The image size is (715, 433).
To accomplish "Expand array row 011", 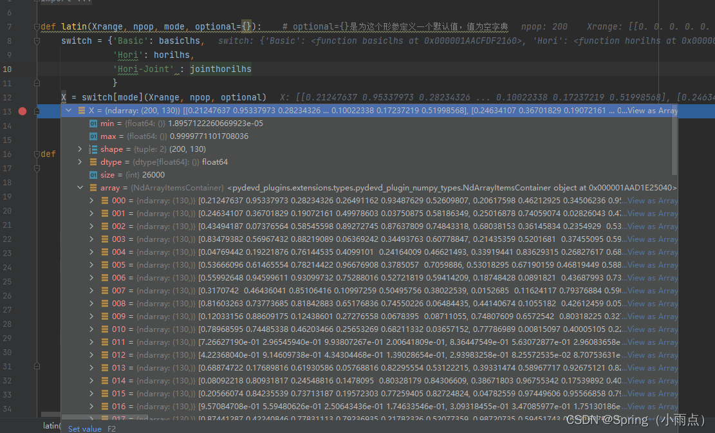I will click(91, 342).
